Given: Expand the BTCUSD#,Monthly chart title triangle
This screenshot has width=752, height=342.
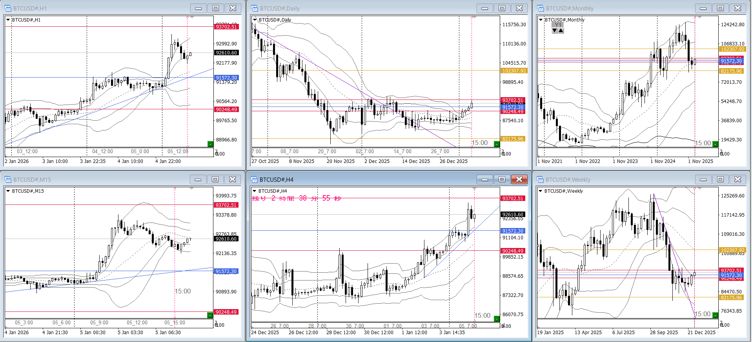Looking at the screenshot, I should (x=541, y=20).
